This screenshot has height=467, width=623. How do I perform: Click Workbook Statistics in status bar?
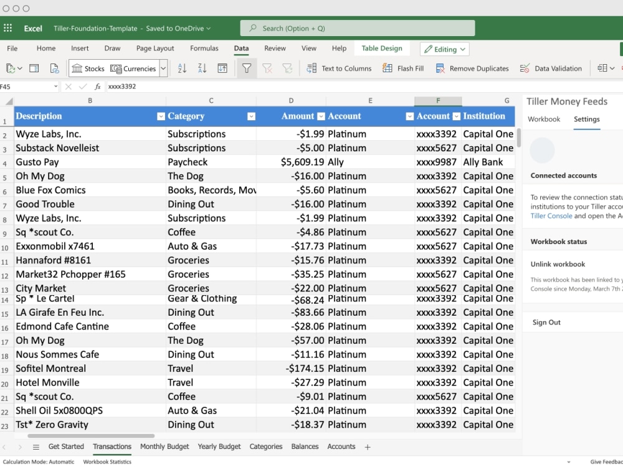tap(107, 462)
